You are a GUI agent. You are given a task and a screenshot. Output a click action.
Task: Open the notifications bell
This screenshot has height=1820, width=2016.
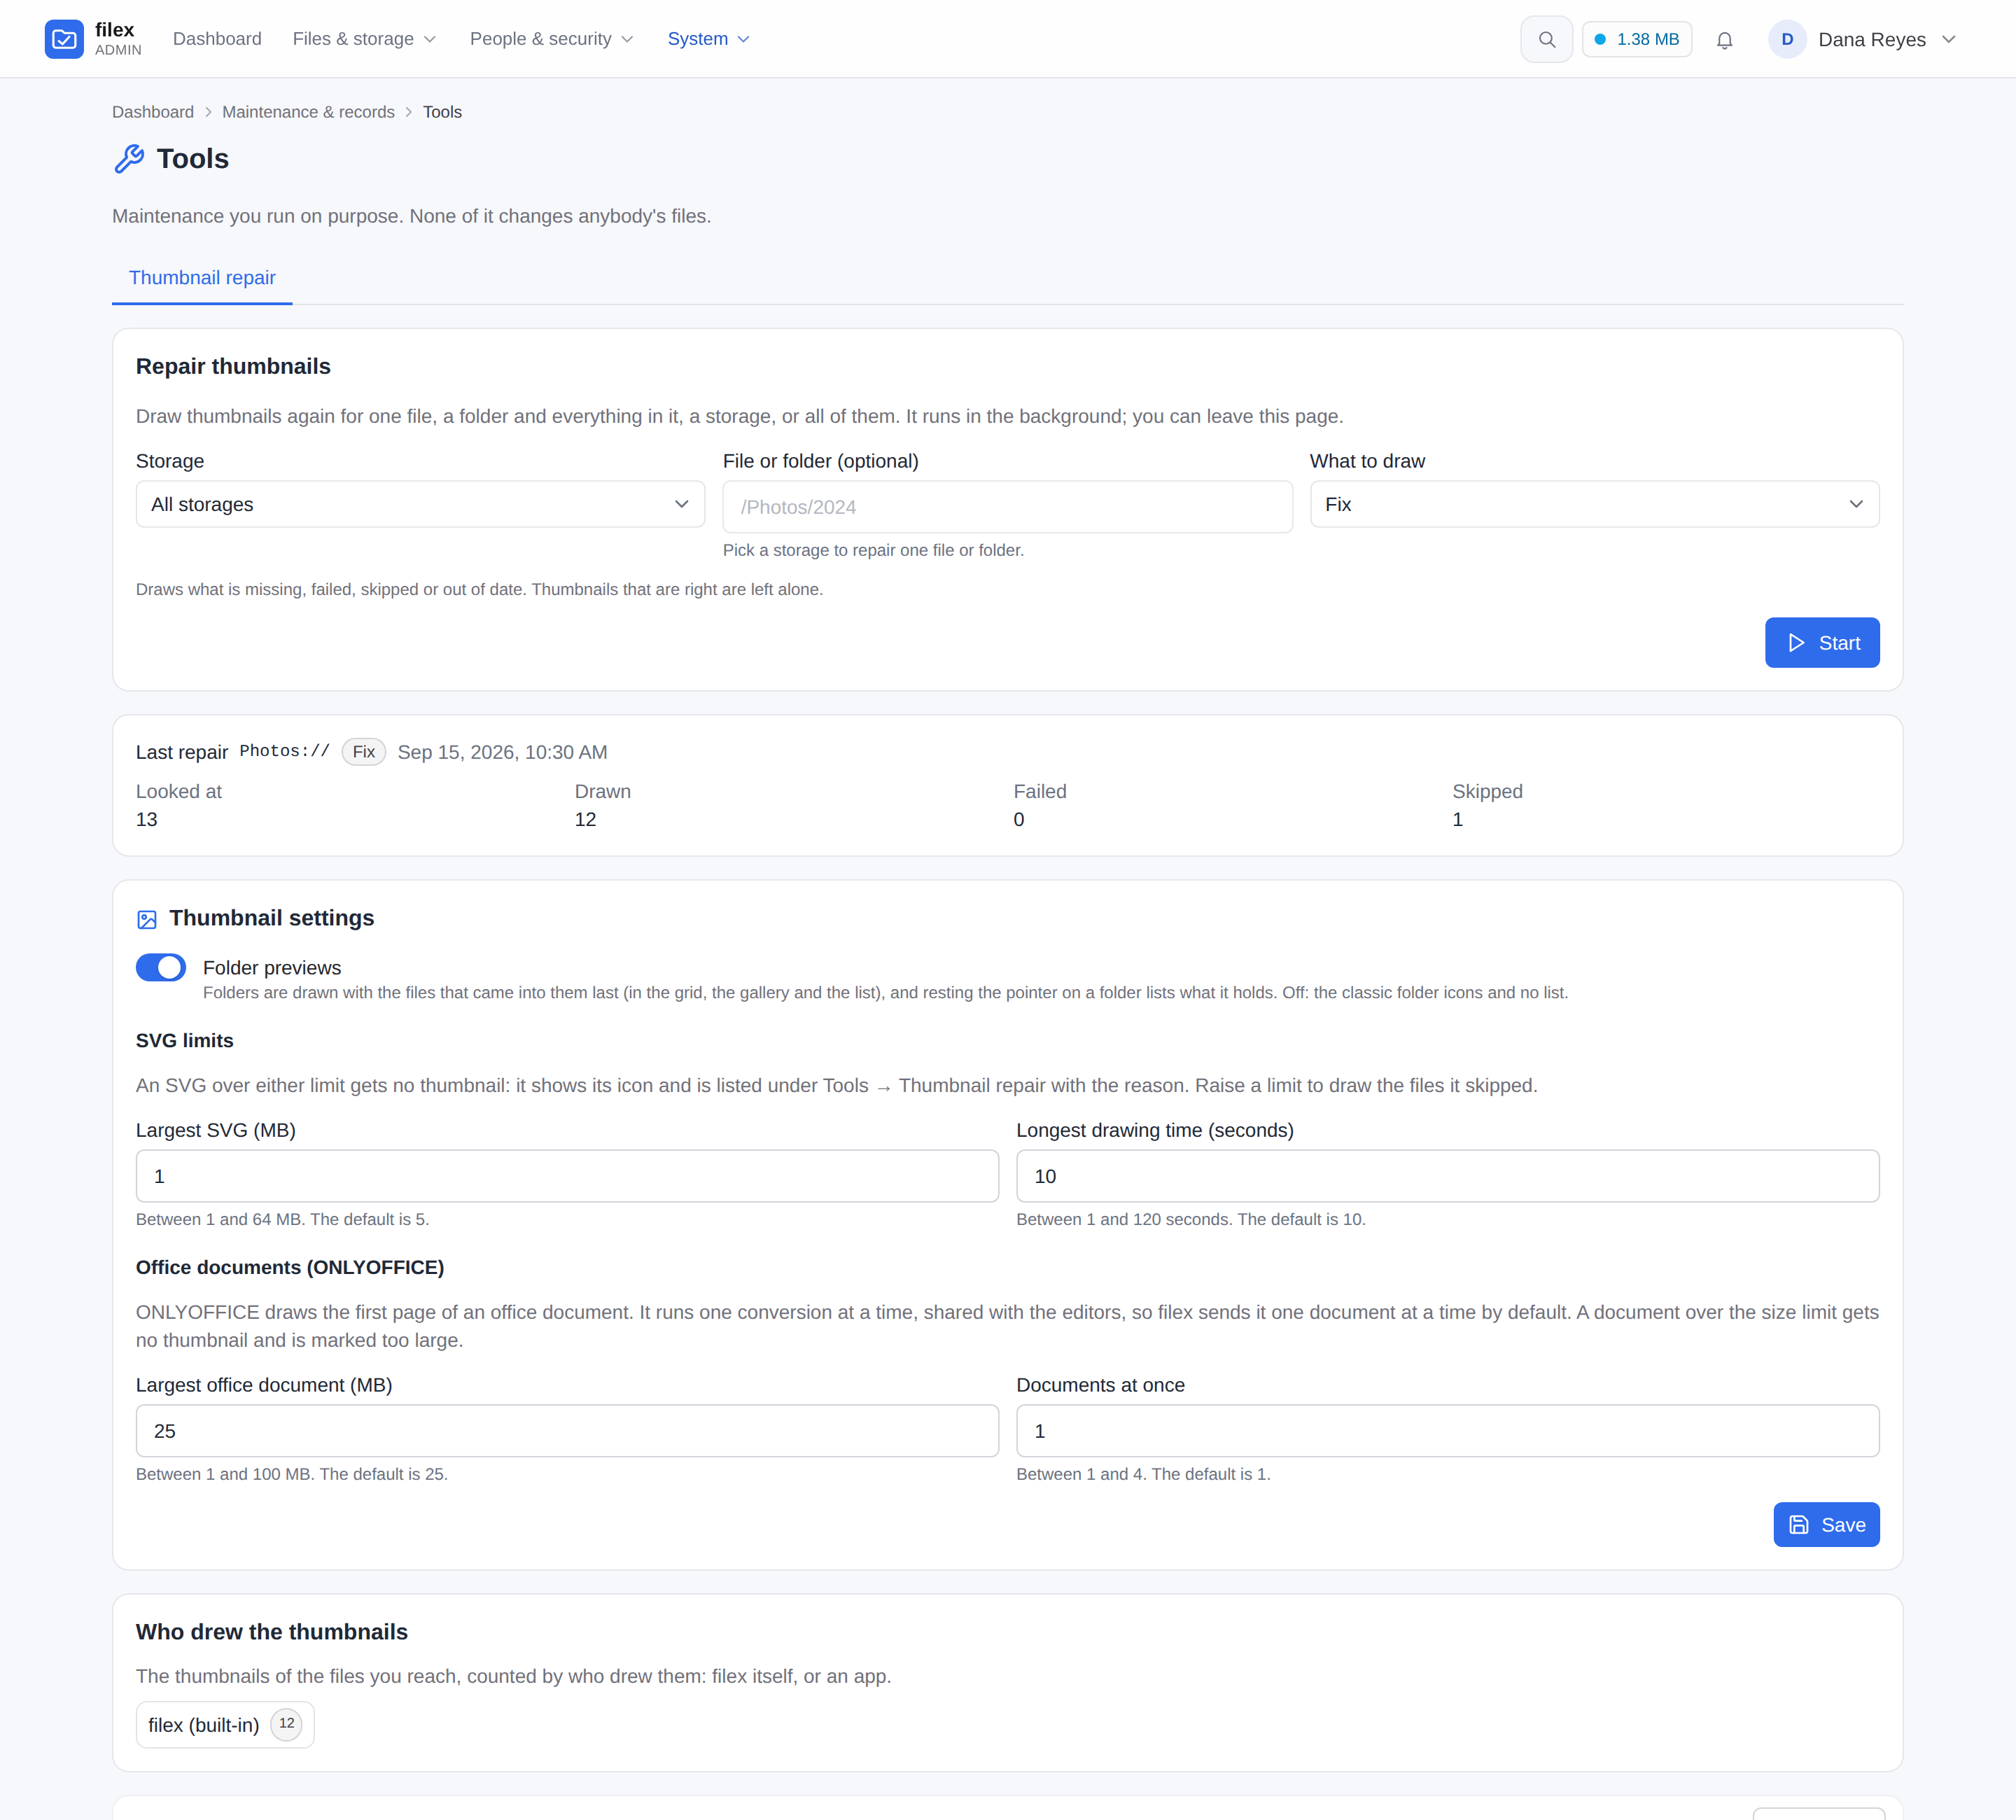tap(1724, 40)
